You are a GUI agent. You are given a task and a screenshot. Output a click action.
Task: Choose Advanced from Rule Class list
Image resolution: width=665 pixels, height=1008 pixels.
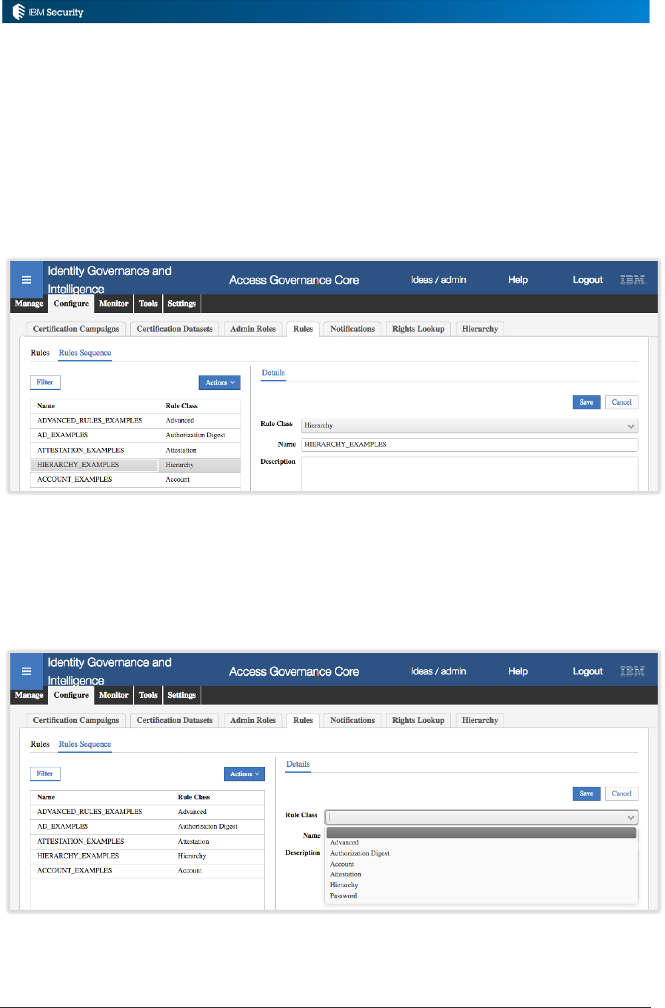pos(482,843)
